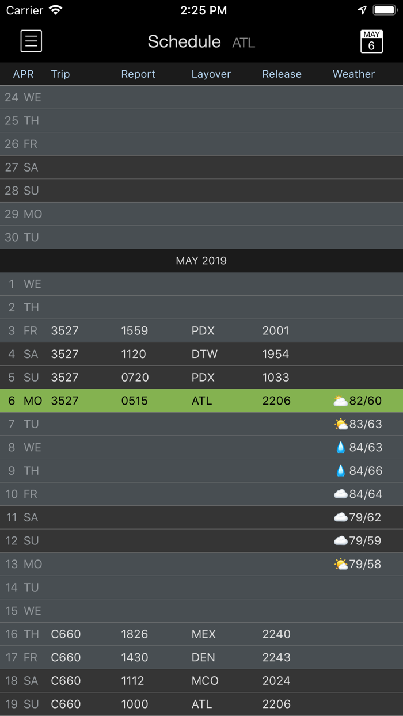403x716 pixels.
Task: Select the Weather column header
Action: coord(353,74)
